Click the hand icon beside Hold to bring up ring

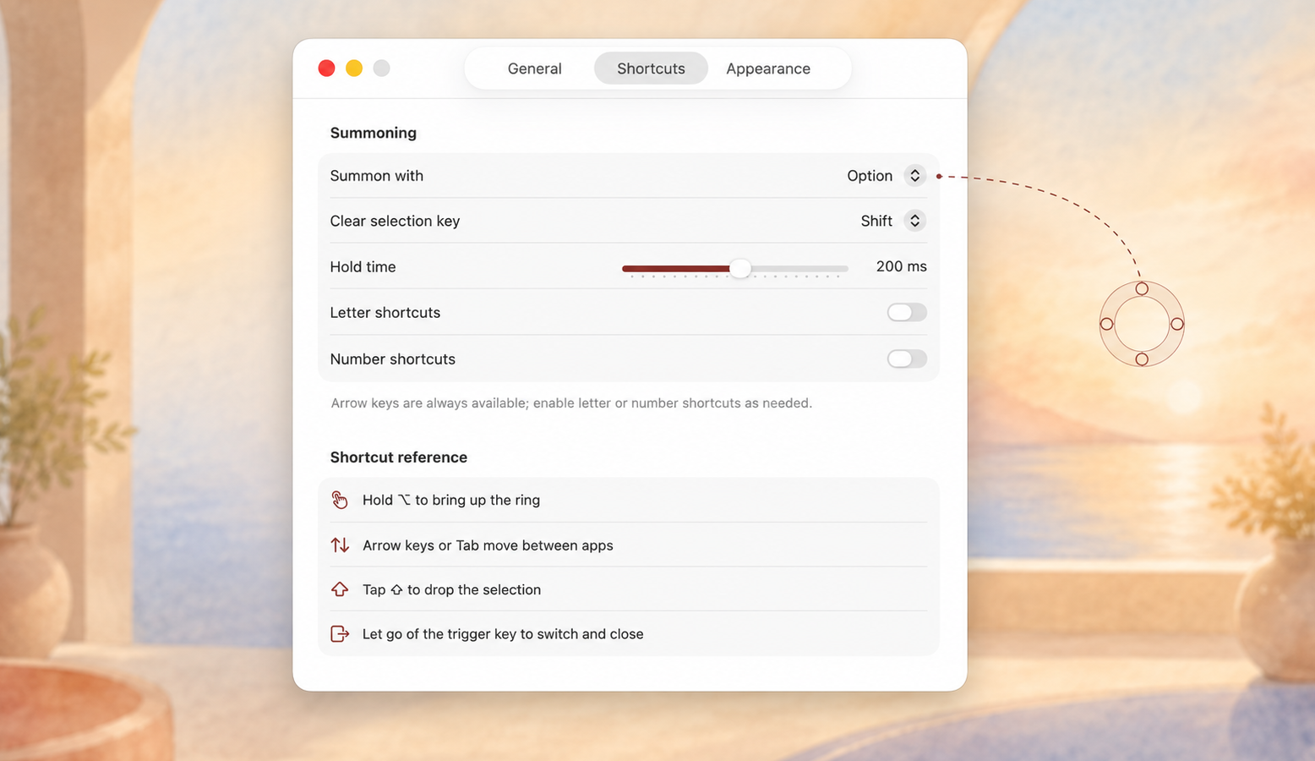pyautogui.click(x=340, y=500)
